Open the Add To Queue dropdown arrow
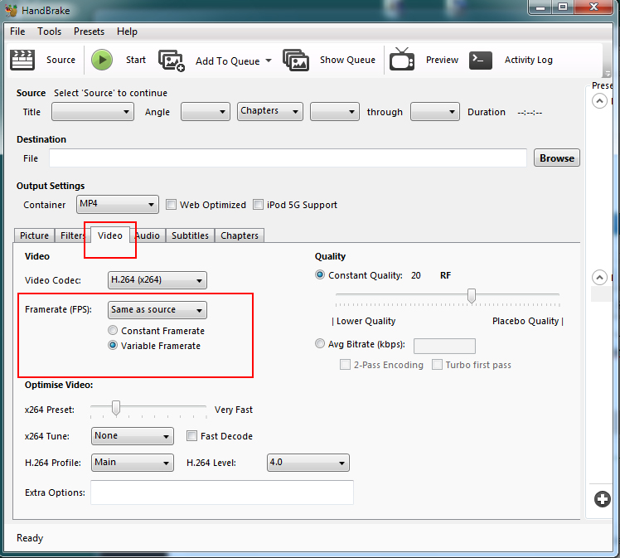The height and width of the screenshot is (558, 620). click(269, 61)
